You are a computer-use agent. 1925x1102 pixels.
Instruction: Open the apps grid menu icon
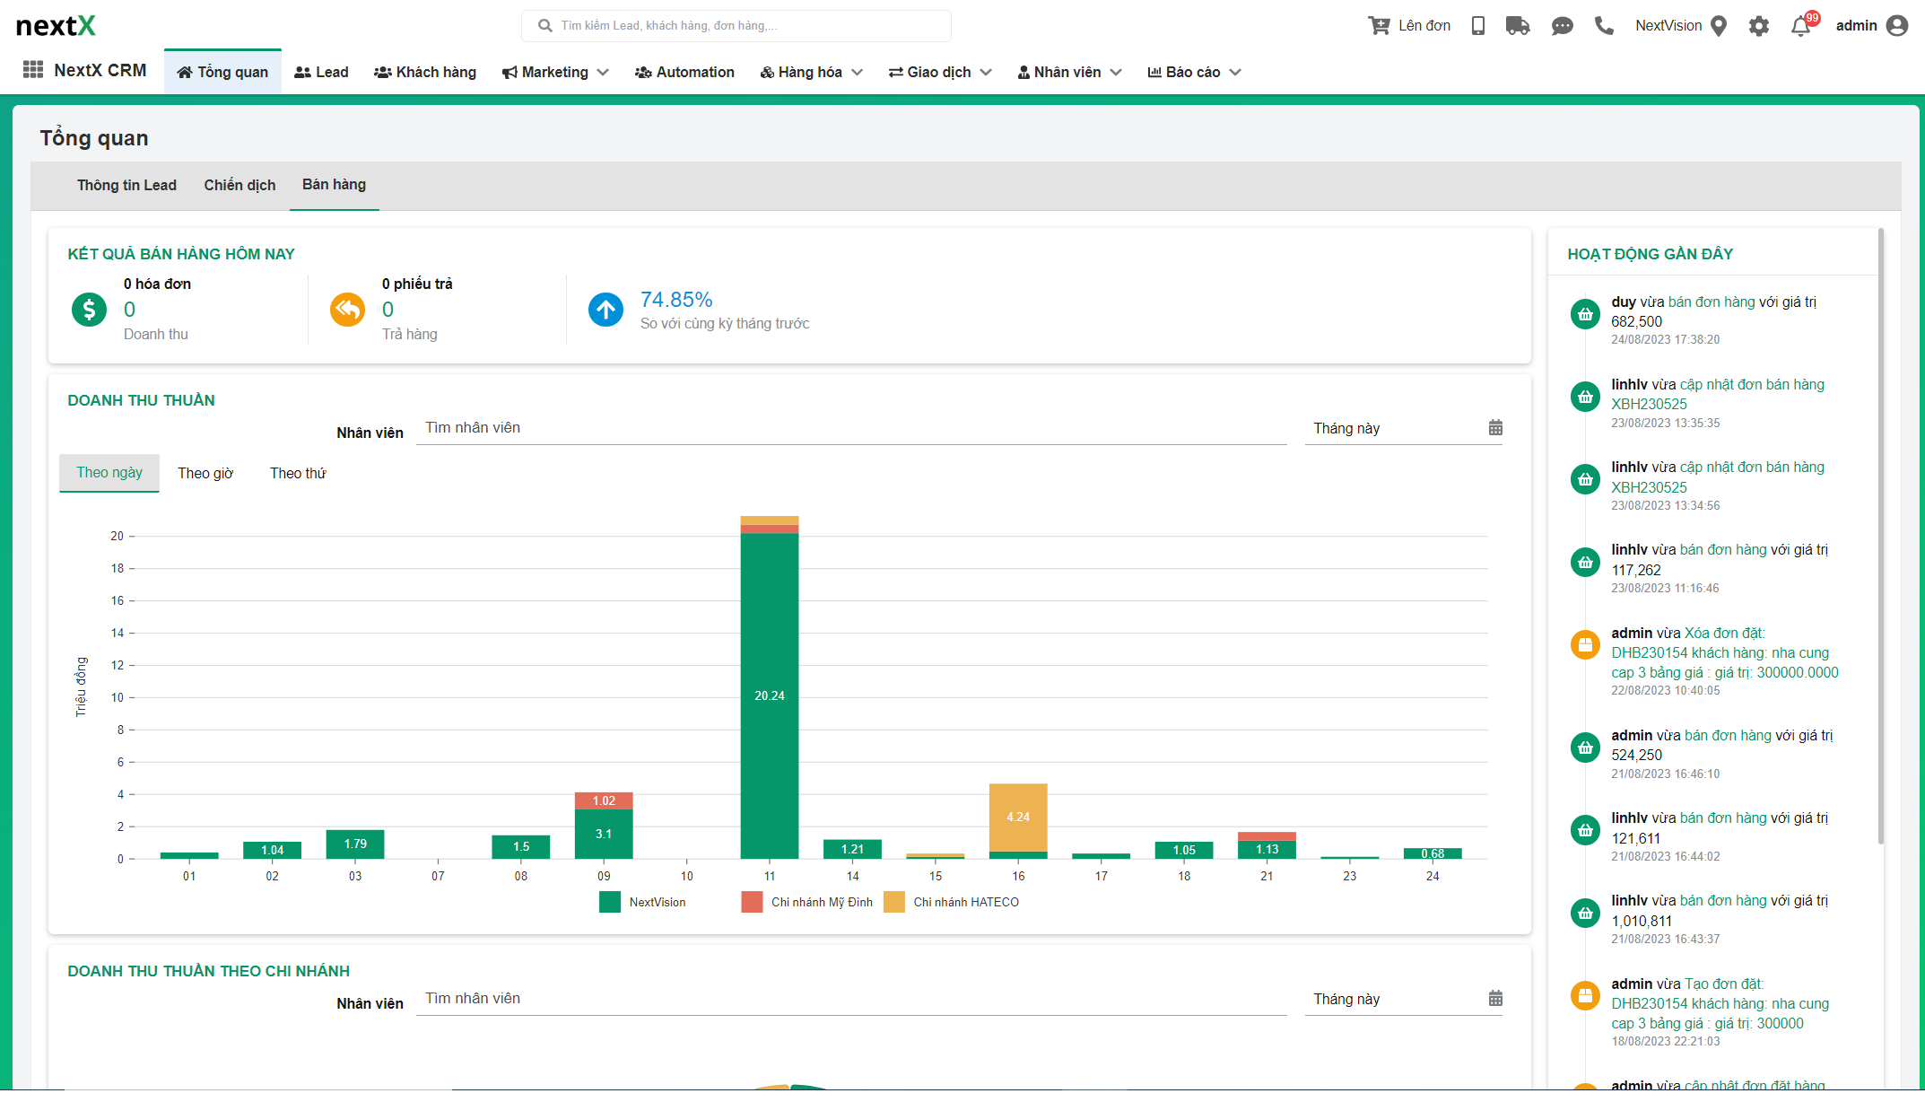(x=33, y=70)
